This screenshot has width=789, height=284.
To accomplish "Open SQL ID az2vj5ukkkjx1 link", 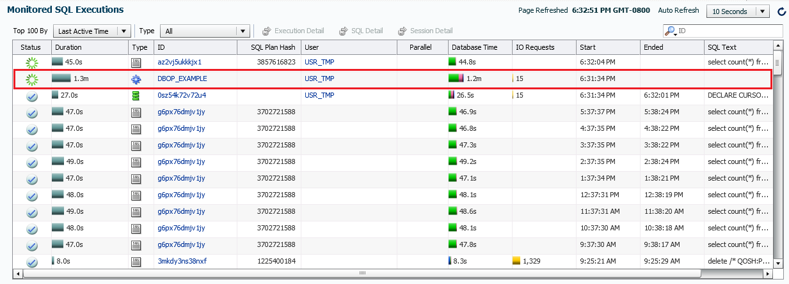I will click(x=179, y=62).
